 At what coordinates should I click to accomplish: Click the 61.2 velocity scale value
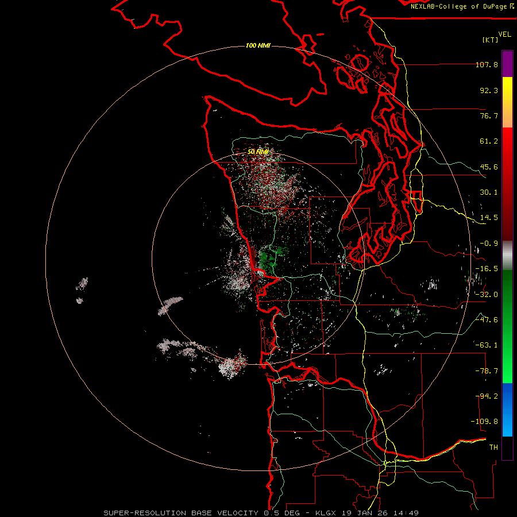(x=489, y=141)
